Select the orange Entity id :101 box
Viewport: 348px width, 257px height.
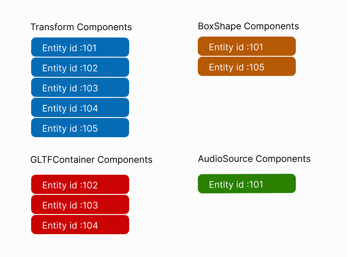(247, 47)
